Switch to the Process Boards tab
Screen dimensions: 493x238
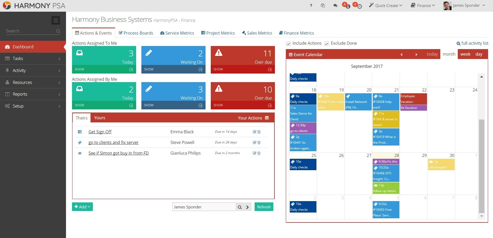136,33
